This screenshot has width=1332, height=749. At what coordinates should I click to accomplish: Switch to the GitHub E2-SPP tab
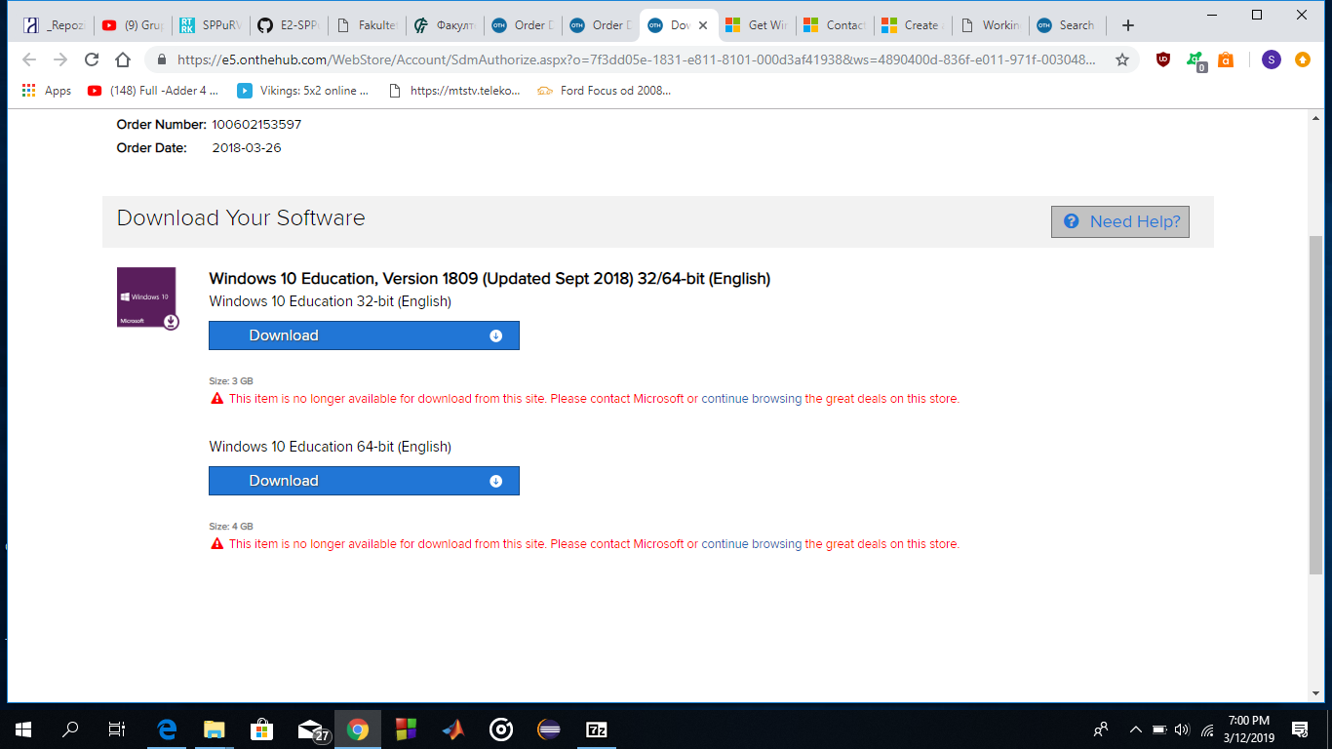[x=289, y=25]
